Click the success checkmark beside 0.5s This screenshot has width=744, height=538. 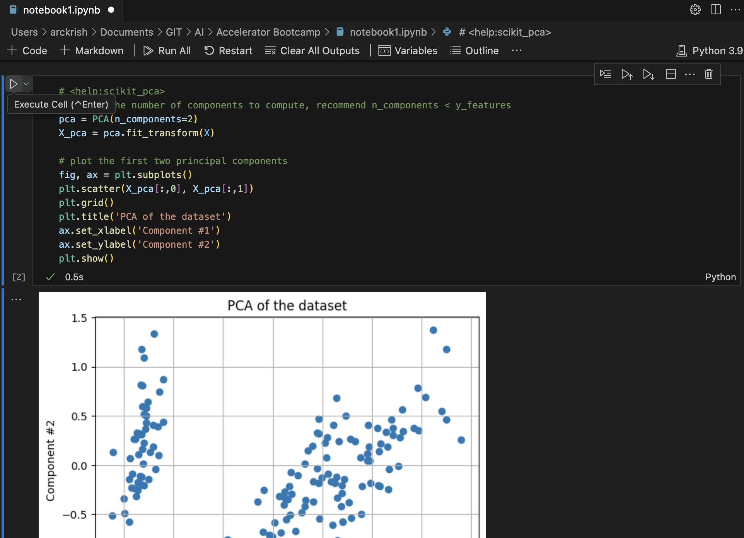tap(50, 277)
